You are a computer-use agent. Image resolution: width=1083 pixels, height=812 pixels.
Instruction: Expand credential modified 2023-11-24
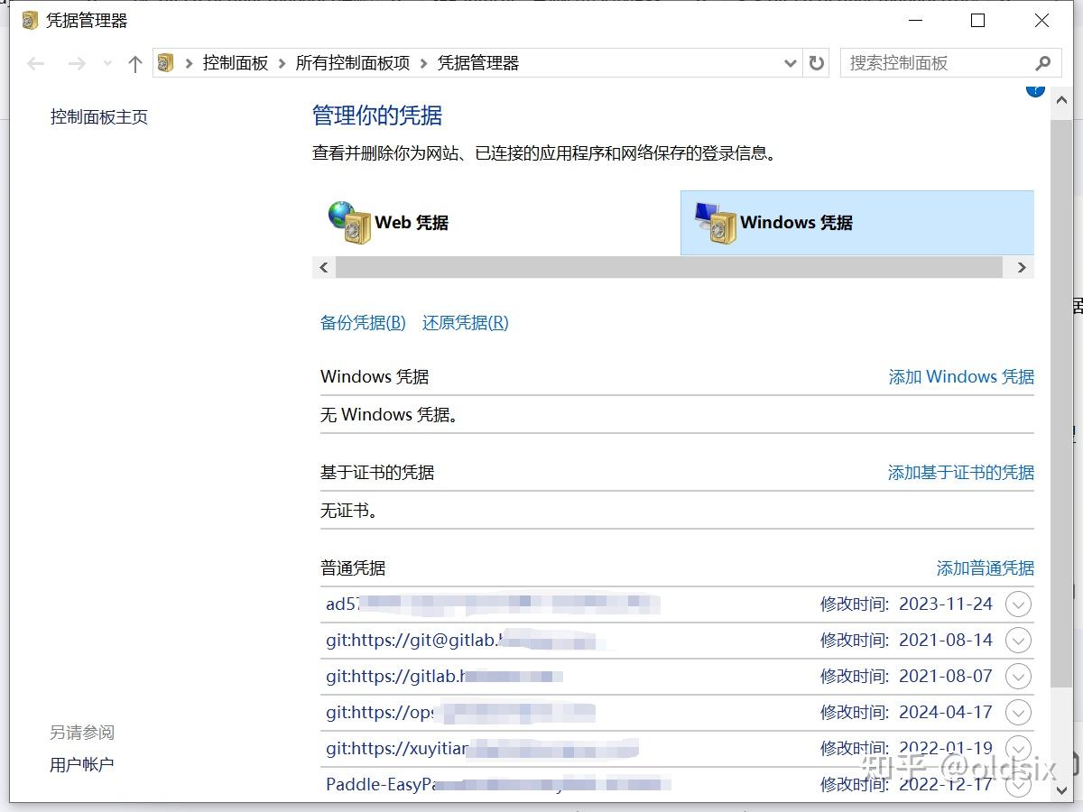pyautogui.click(x=1018, y=604)
